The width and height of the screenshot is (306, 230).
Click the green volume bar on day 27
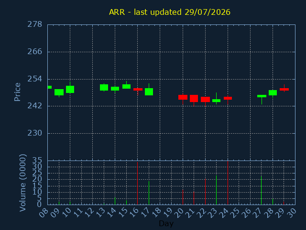tap(261, 190)
